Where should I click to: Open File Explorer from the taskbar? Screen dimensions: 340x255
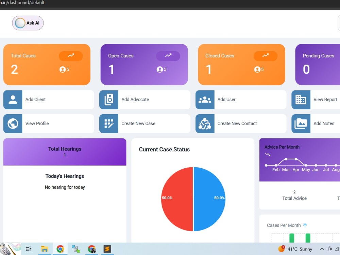pyautogui.click(x=45, y=249)
